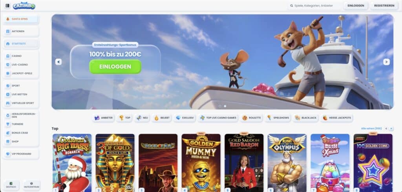Open the Bonus Crab entry
The height and width of the screenshot is (192, 402).
click(x=21, y=133)
